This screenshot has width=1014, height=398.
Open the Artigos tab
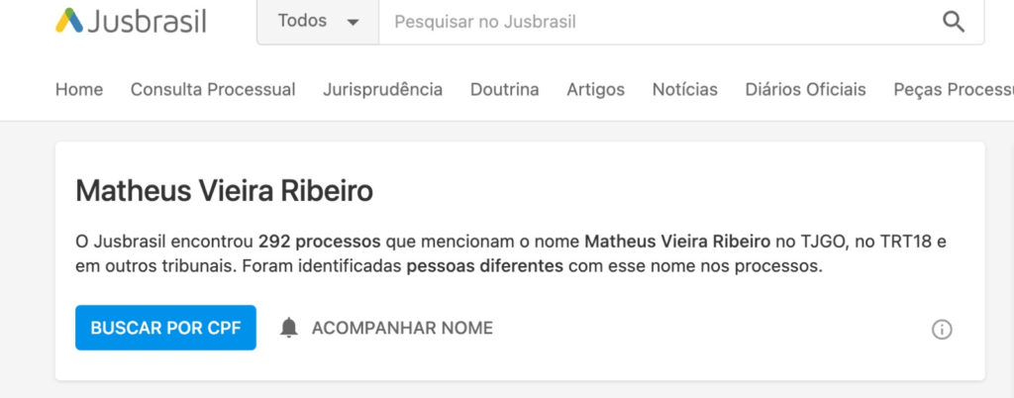595,89
